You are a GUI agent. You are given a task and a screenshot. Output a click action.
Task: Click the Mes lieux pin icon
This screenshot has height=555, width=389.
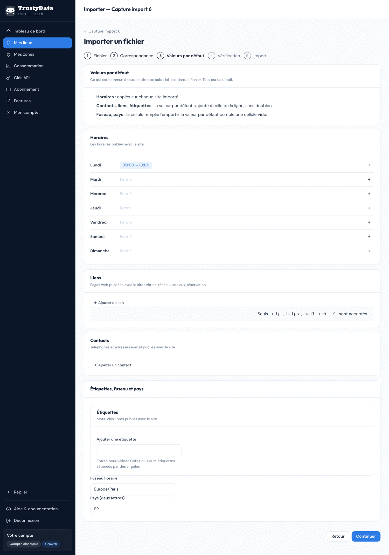(9, 43)
